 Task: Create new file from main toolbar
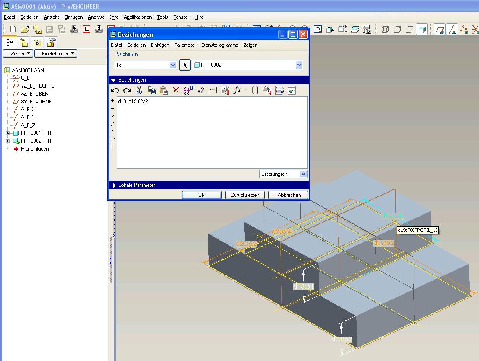pos(13,30)
